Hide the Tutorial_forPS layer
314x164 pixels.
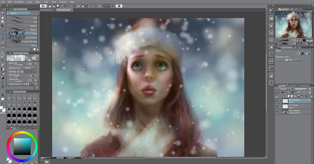[277, 112]
